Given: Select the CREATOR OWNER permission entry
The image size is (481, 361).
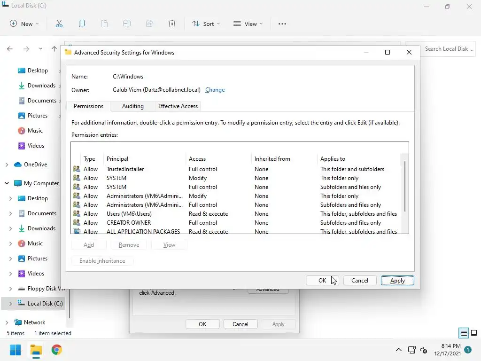Looking at the screenshot, I should point(236,222).
